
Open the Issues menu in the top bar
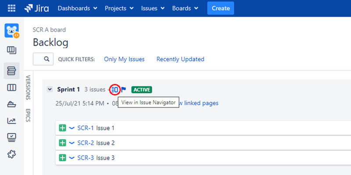pos(153,8)
